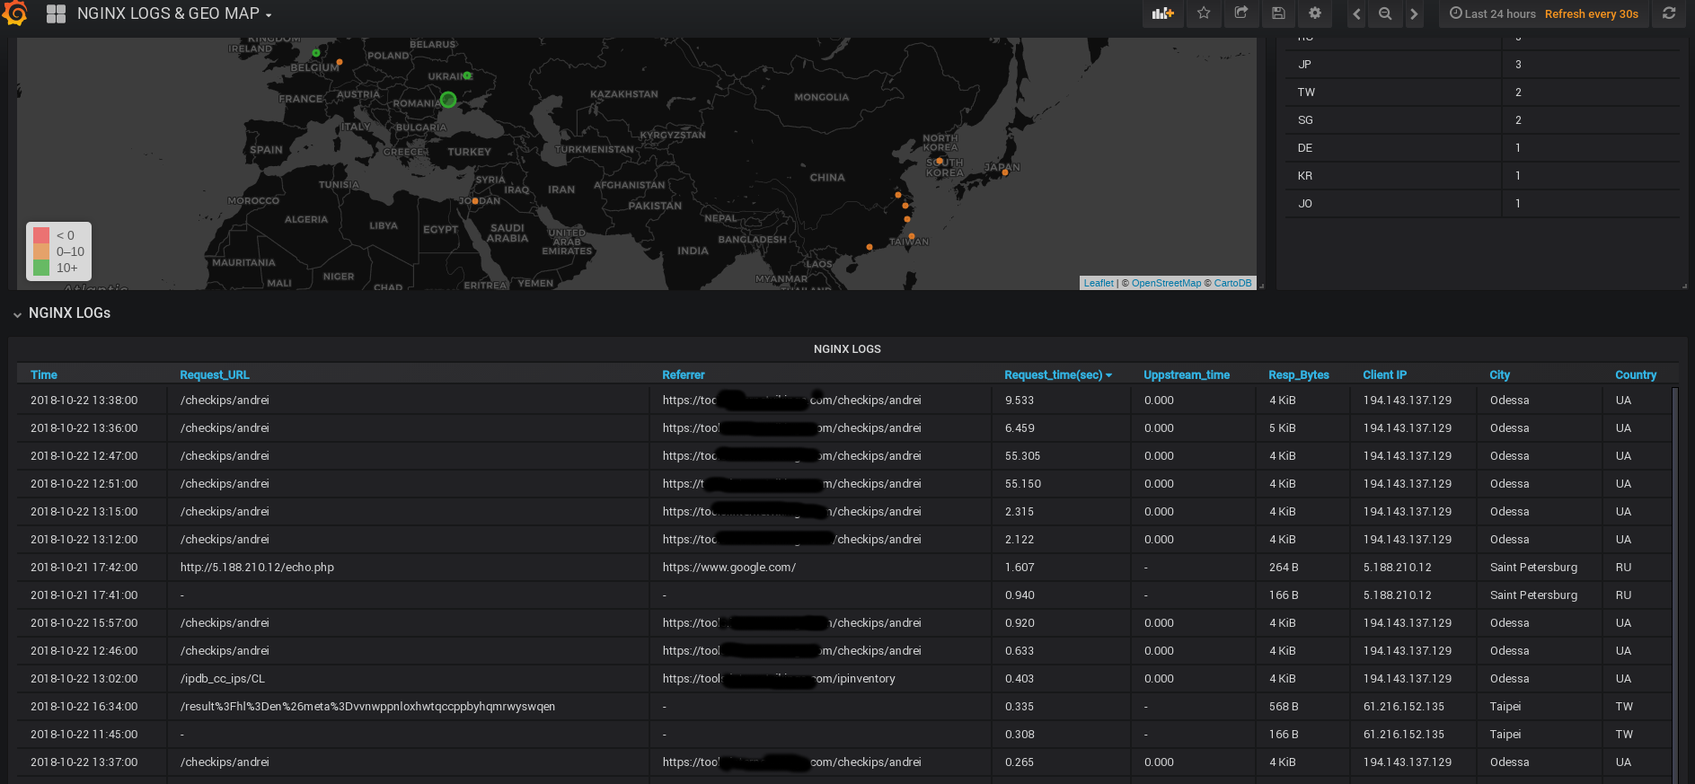Click the Share dashboard icon
Viewport: 1695px width, 784px height.
[1240, 13]
